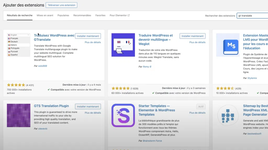Click the Weglot plugin icon

click(123, 45)
